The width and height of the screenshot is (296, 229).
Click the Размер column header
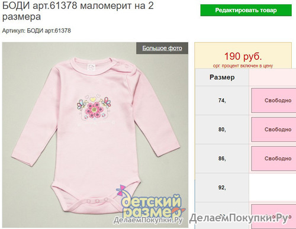[222, 77]
